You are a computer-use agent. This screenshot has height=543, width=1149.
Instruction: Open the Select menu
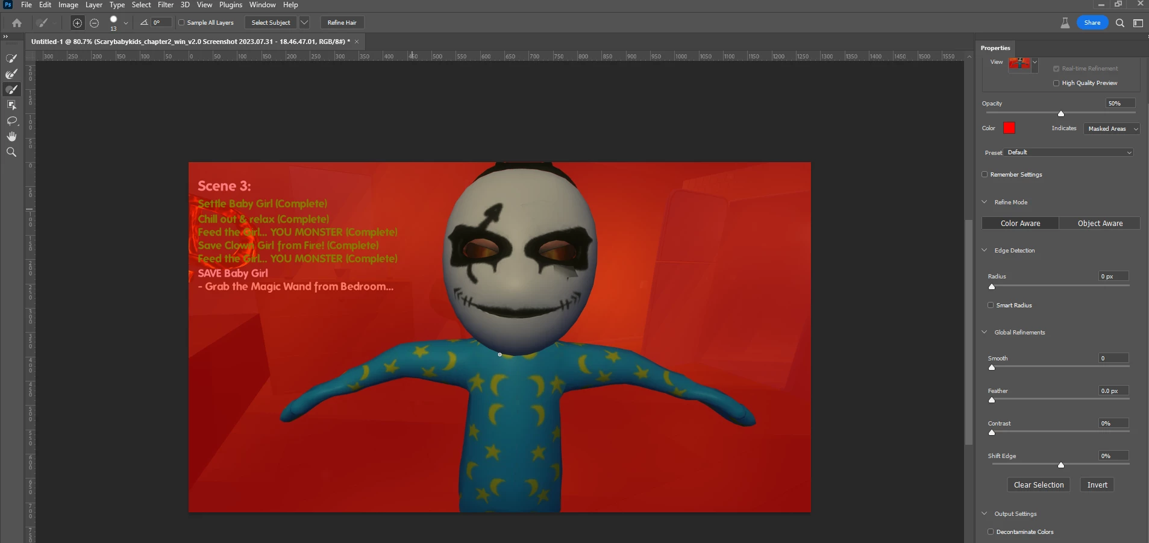coord(142,5)
